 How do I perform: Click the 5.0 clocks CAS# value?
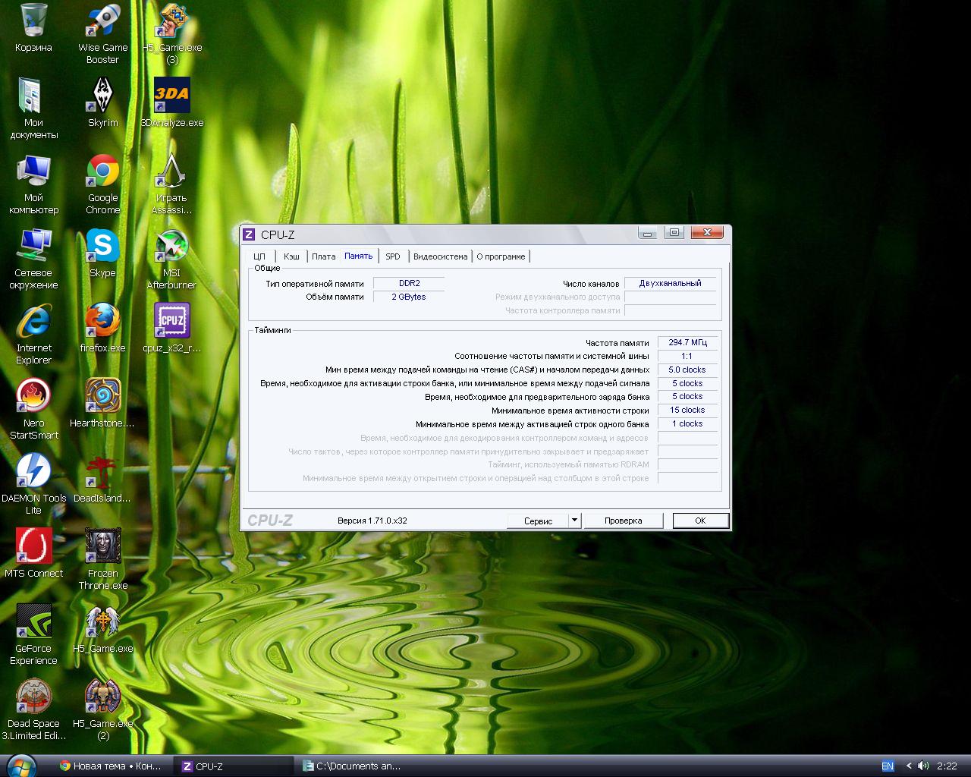[x=687, y=370]
